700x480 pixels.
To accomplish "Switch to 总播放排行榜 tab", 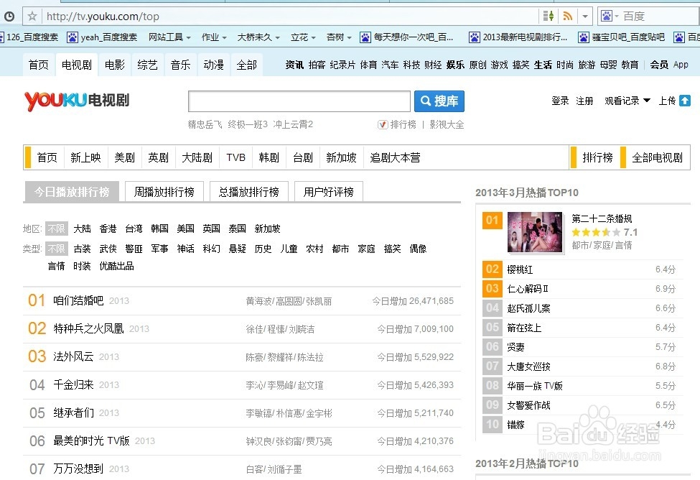I will (x=248, y=192).
